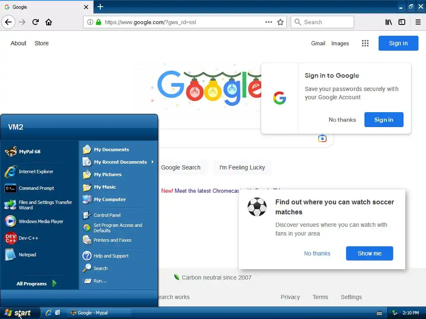Screen dimensions: 426x319
Task: Toggle the sidebar view icon
Action: coord(402,22)
